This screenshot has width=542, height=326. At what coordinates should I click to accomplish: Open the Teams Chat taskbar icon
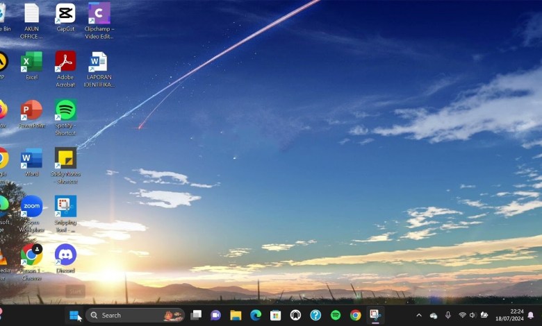click(215, 315)
